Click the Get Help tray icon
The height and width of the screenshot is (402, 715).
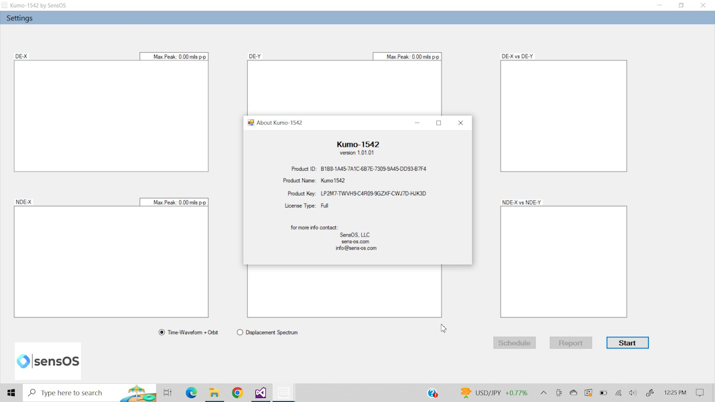click(x=432, y=393)
